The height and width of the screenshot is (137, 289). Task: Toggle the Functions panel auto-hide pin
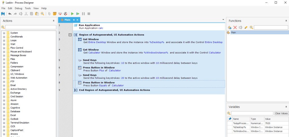286,21
